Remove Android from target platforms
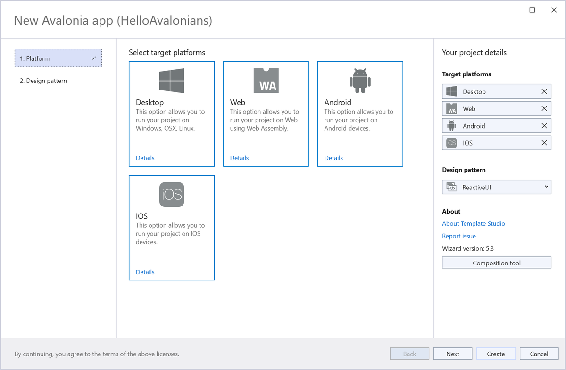Image resolution: width=566 pixels, height=370 pixels. [544, 126]
